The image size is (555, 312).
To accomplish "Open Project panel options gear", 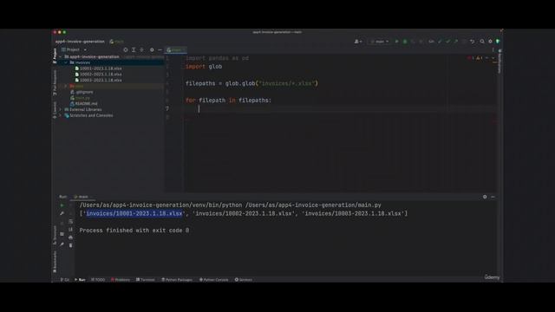I will (x=152, y=50).
